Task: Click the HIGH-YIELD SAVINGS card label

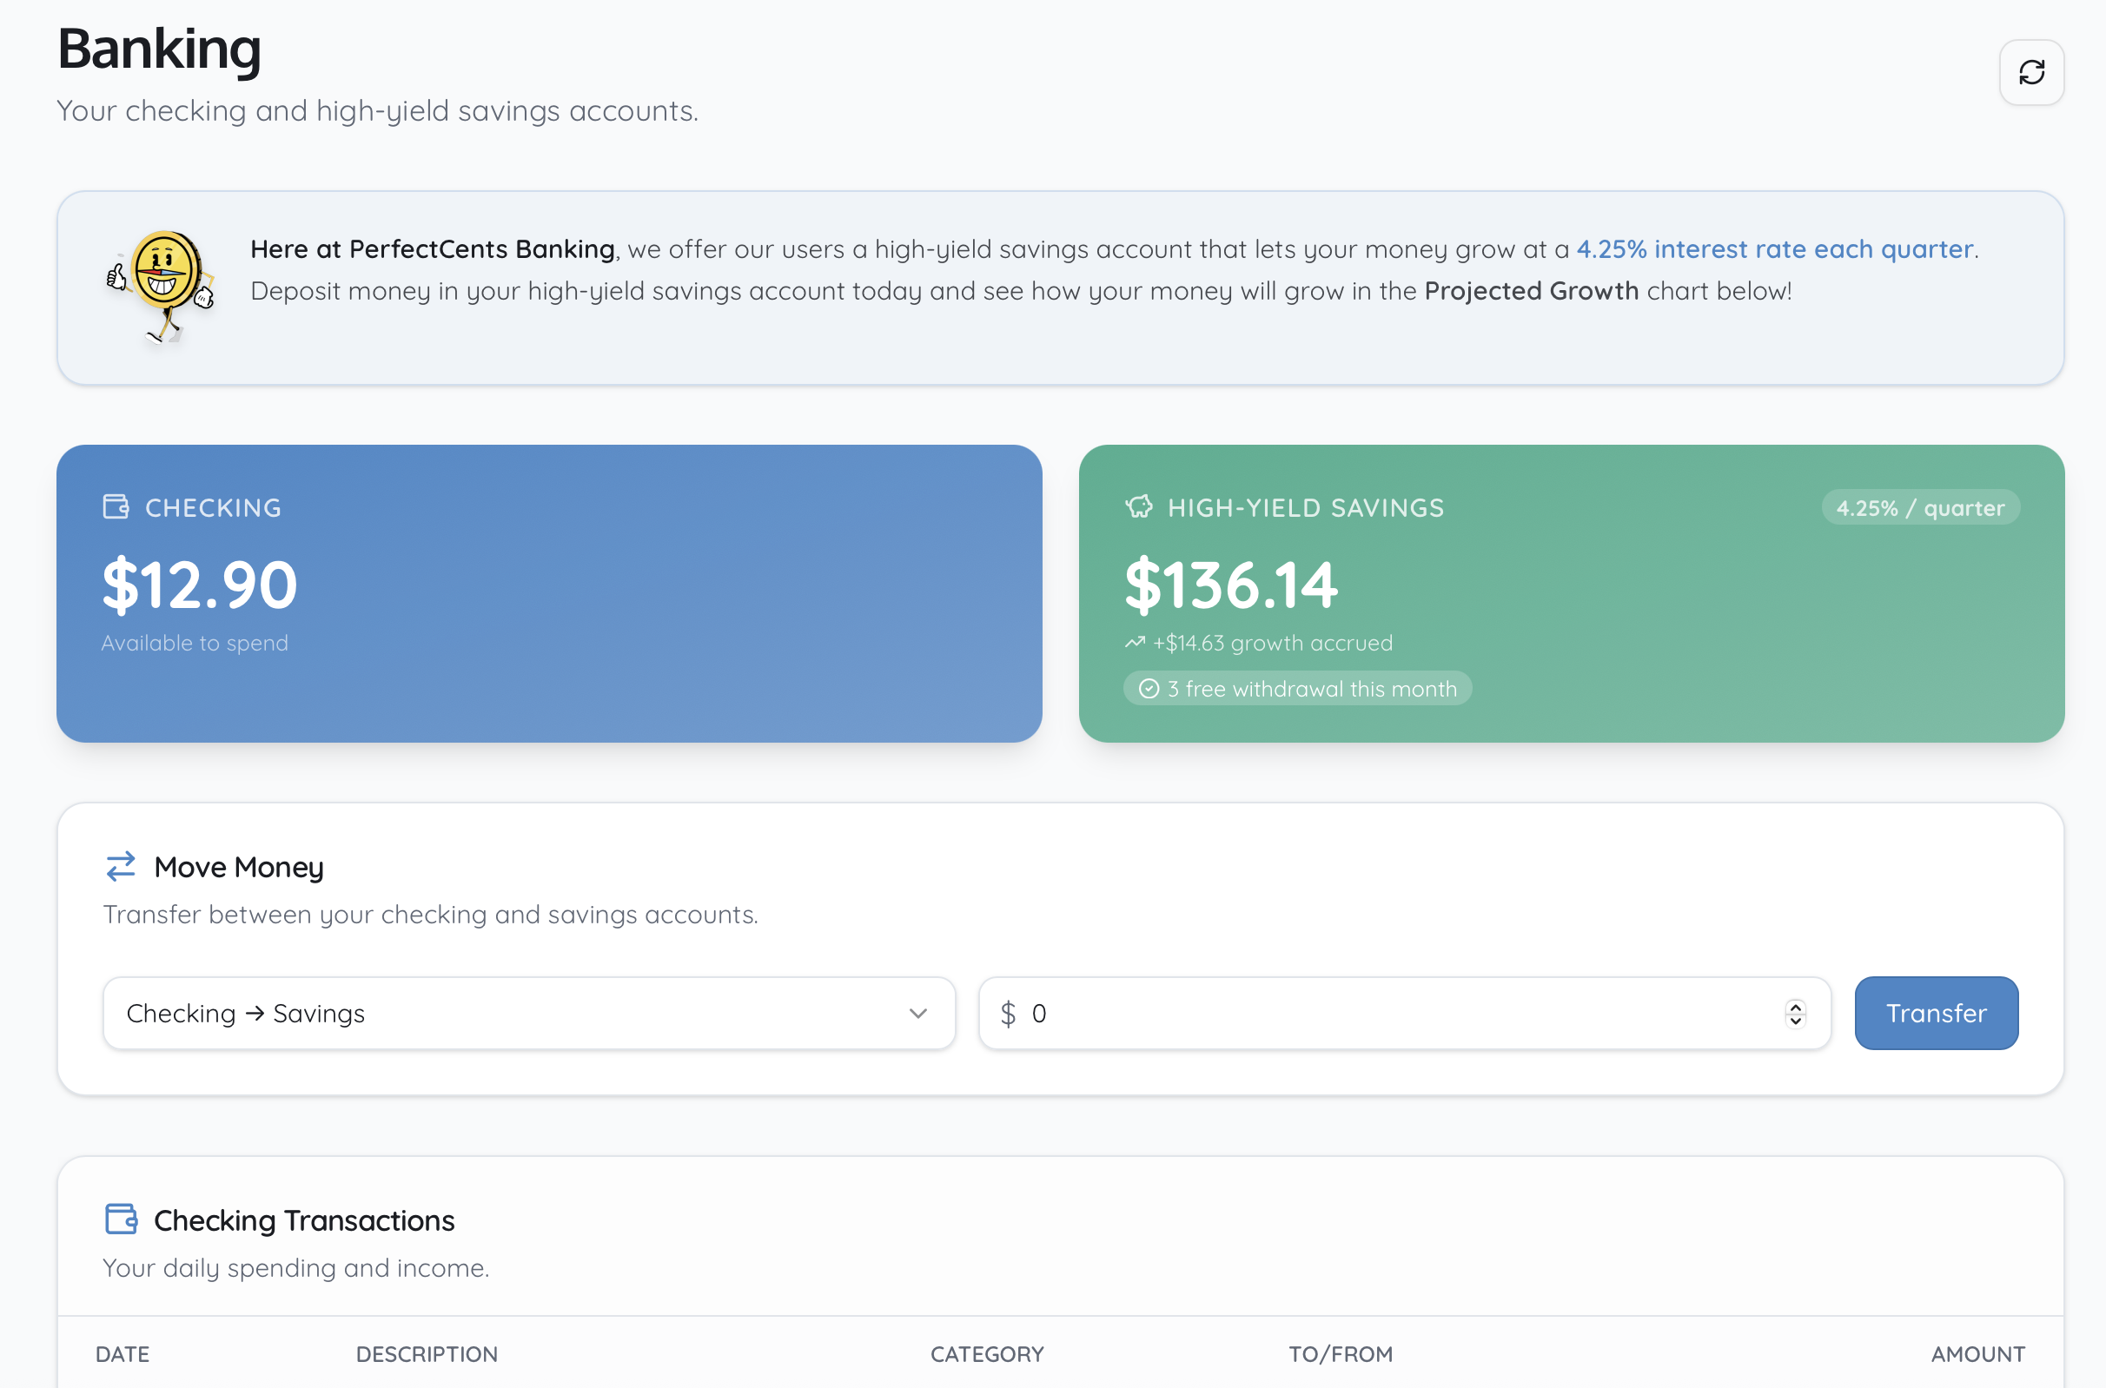Action: pos(1306,507)
